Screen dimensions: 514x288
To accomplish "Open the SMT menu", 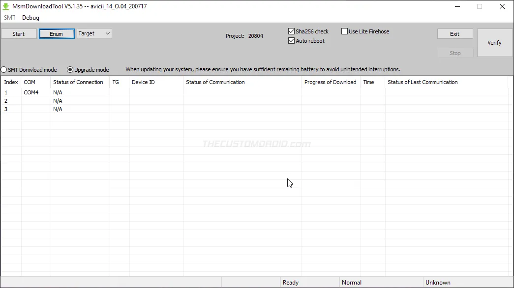I will [10, 17].
